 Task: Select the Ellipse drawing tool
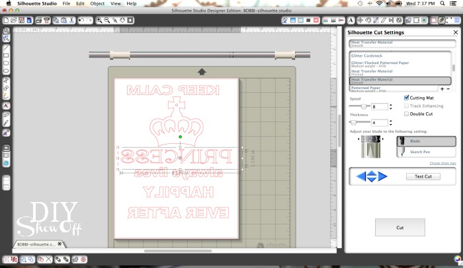[x=6, y=71]
